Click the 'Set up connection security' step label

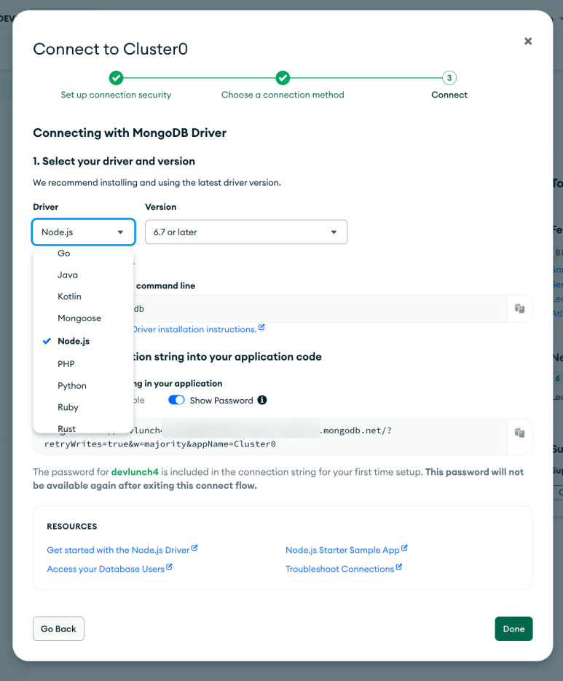(116, 95)
